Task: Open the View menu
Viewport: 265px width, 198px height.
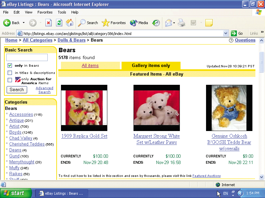Action: pos(28,12)
